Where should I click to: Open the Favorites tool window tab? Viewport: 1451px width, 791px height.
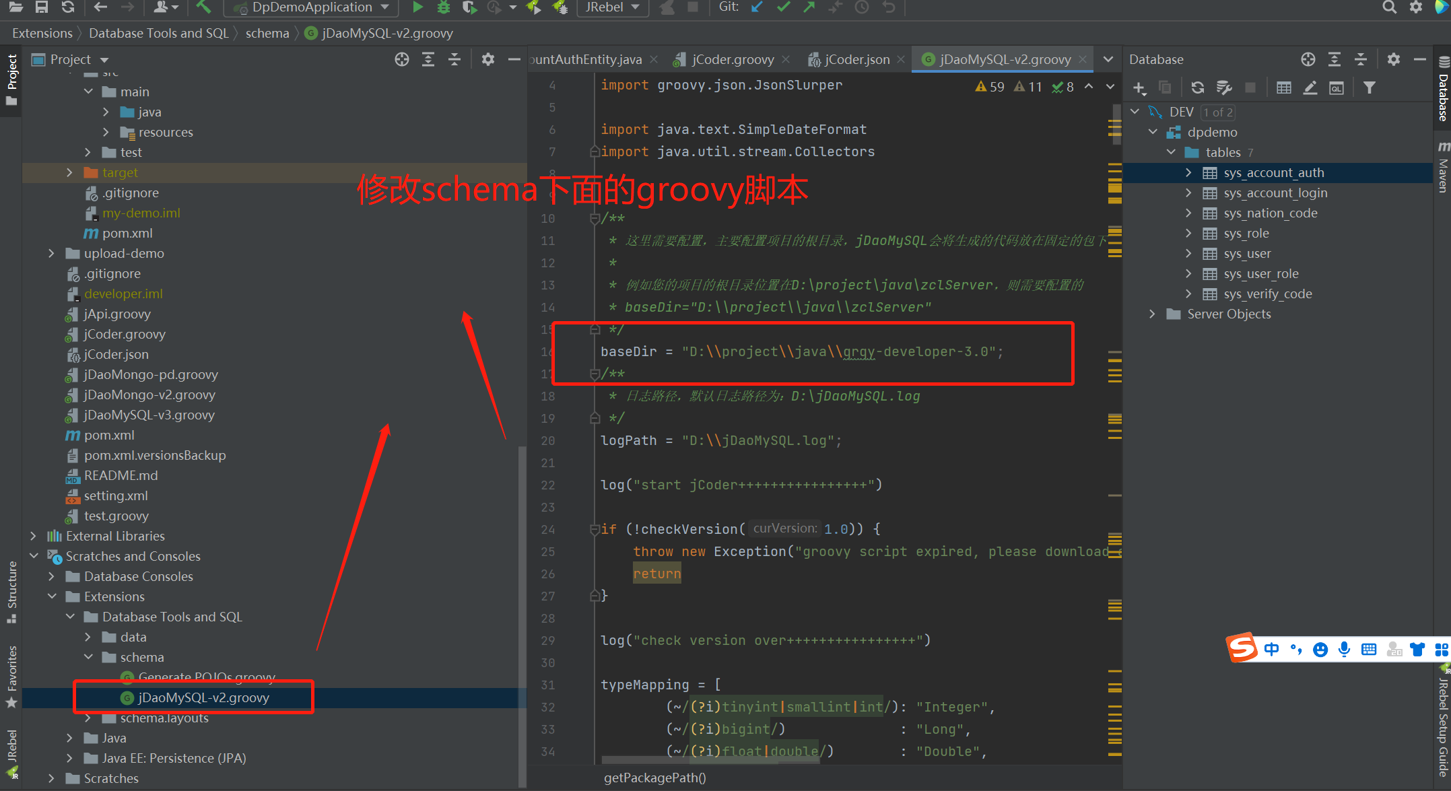[11, 676]
